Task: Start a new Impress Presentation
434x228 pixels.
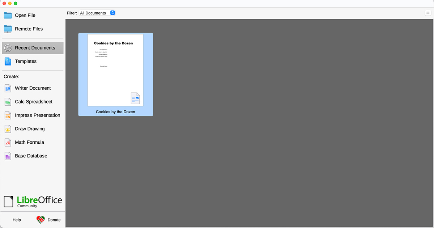Action: (38, 115)
